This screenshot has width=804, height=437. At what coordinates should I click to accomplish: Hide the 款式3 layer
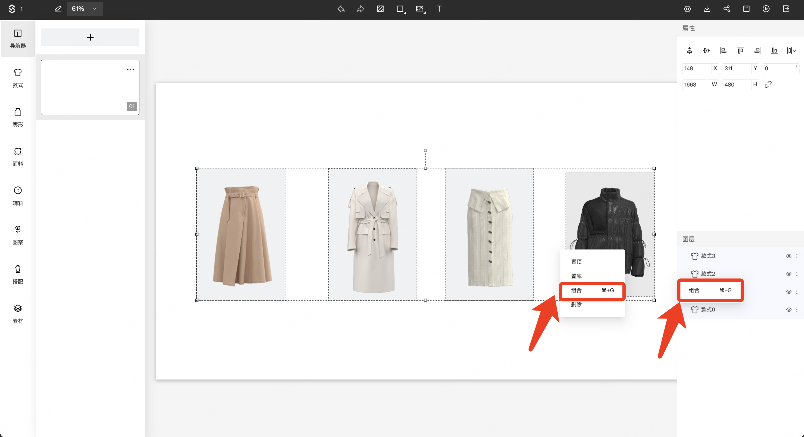(788, 256)
